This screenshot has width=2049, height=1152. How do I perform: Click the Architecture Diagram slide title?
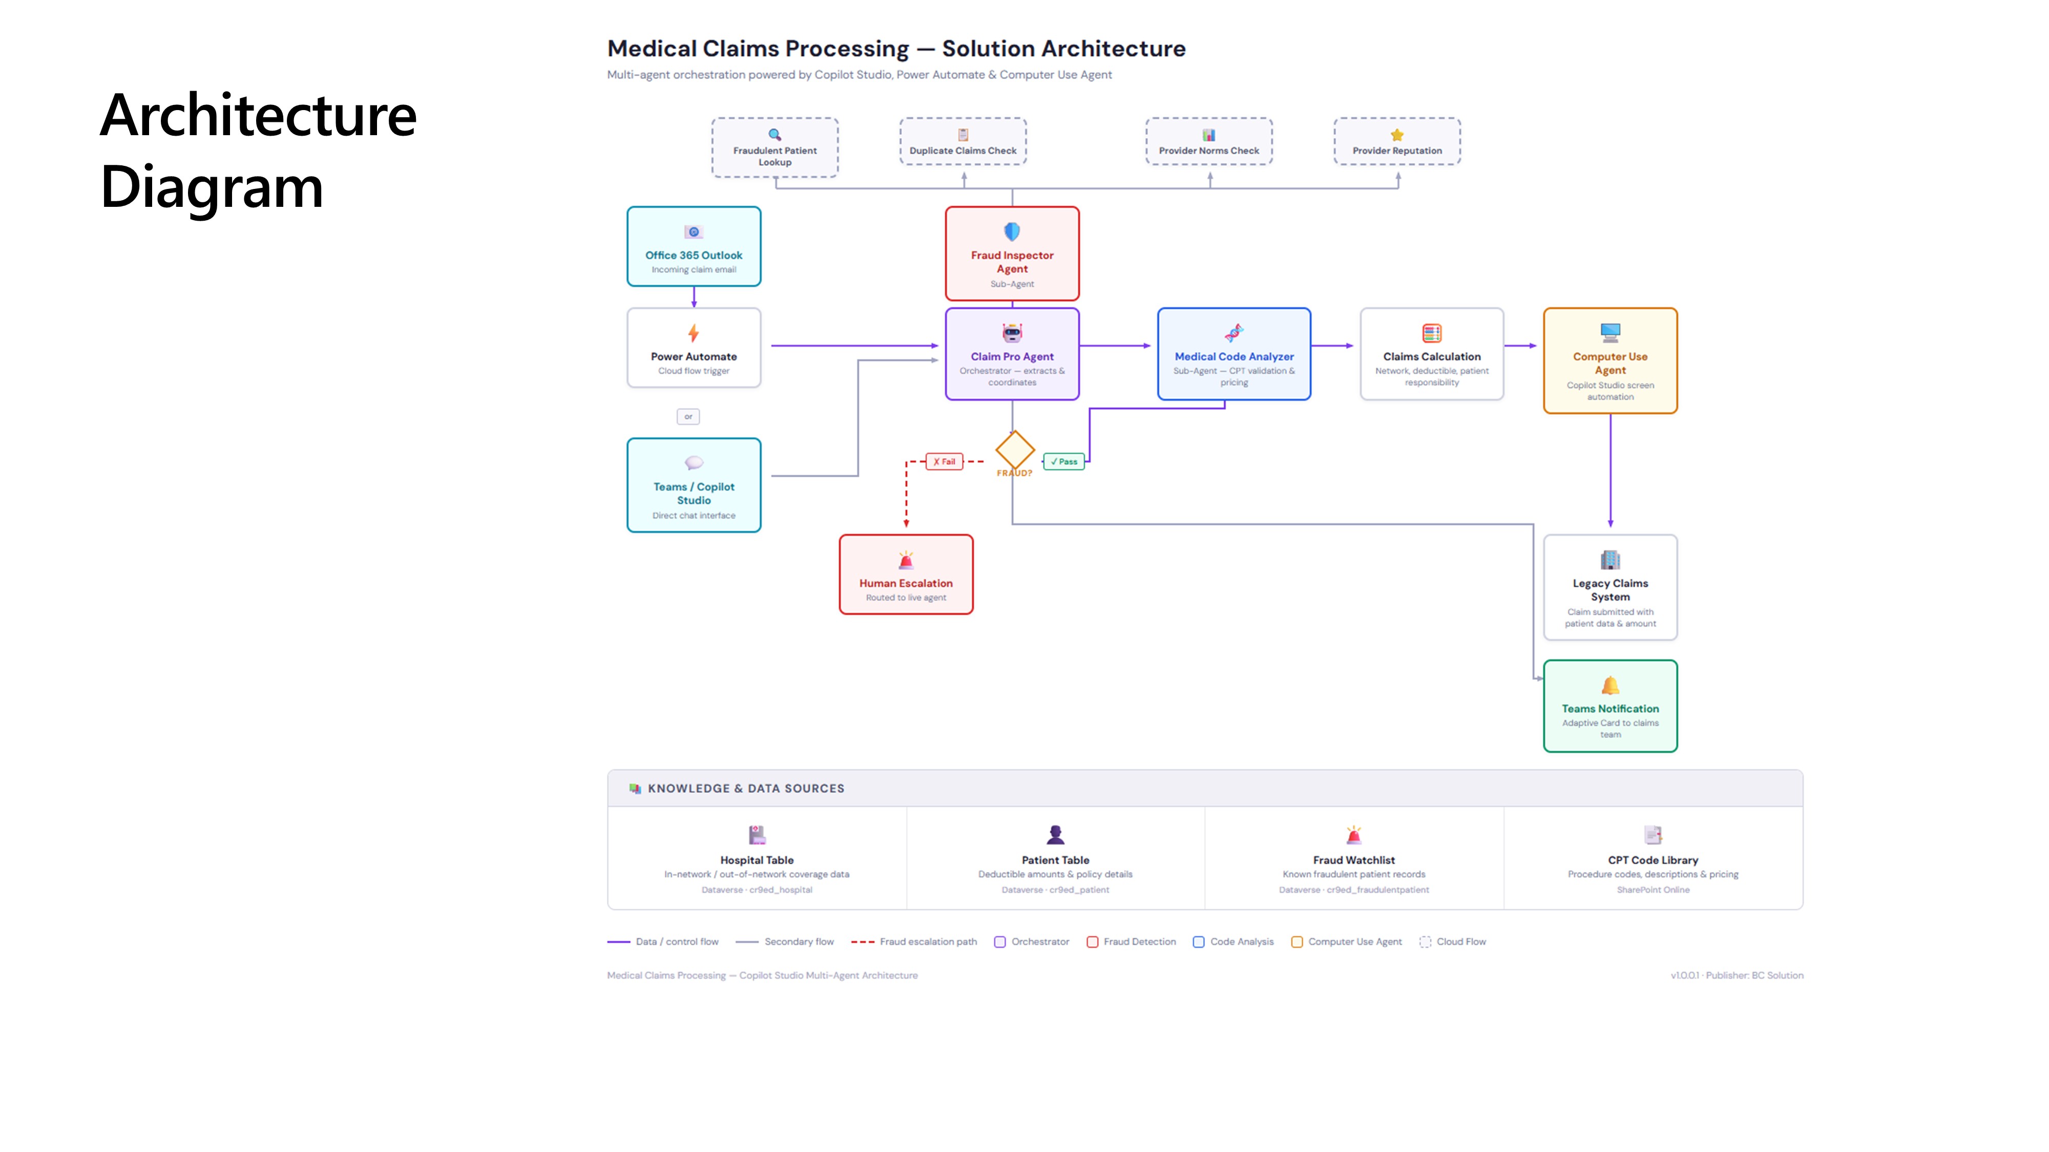click(259, 151)
